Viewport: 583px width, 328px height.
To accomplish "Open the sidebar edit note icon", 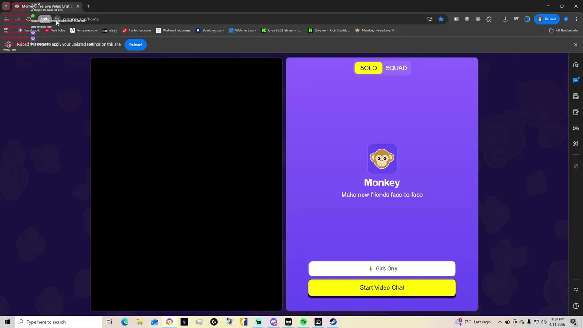I will [x=576, y=112].
